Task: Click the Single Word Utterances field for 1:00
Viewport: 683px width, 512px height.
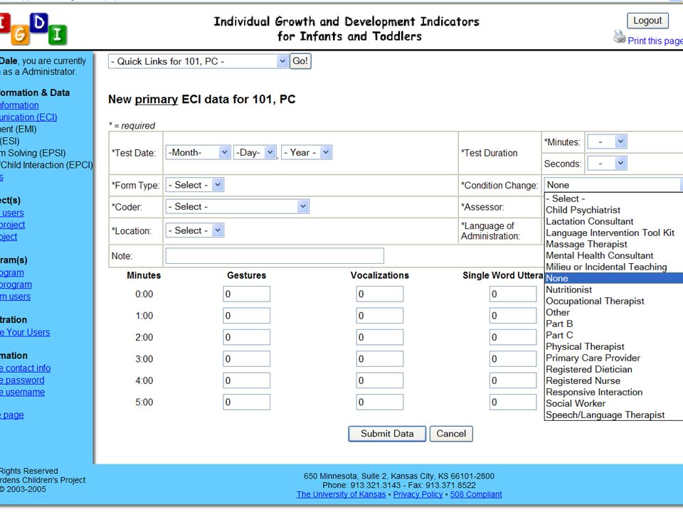Action: point(513,316)
